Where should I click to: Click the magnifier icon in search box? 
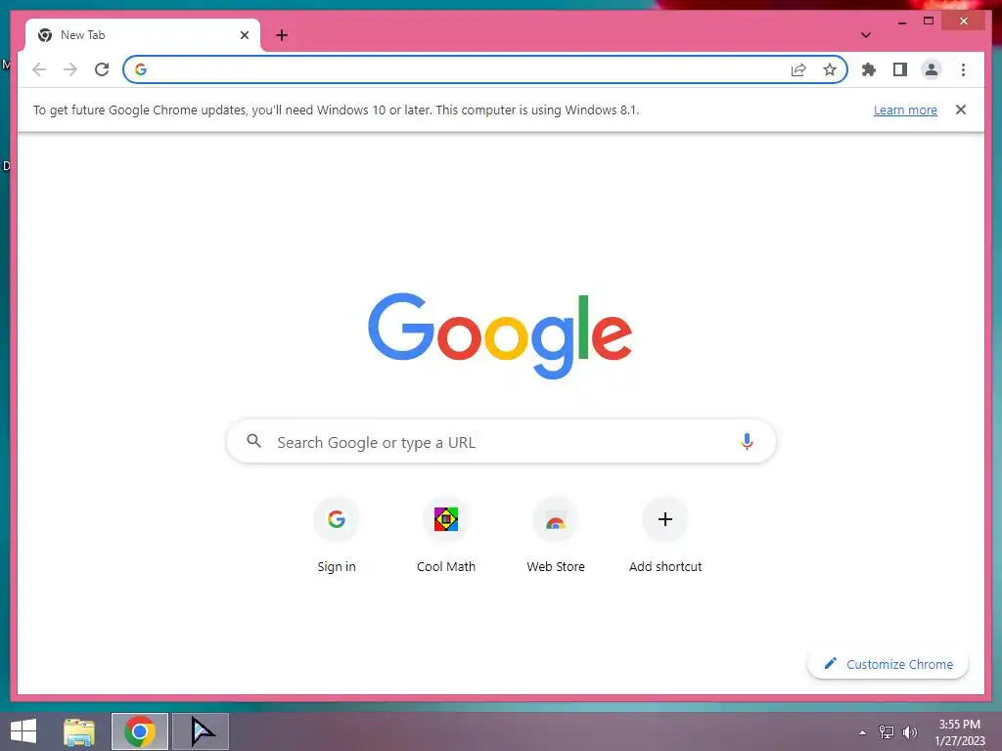click(254, 441)
